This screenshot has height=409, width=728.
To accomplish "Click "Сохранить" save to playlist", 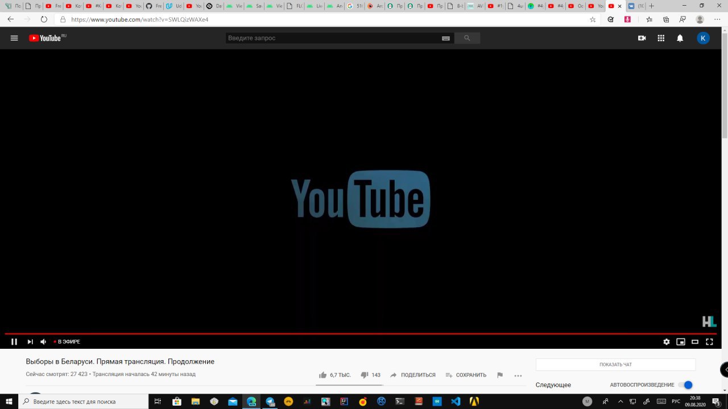I will 466,375.
